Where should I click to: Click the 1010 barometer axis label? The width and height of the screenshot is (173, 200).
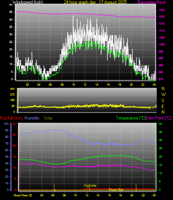[x=162, y=31]
